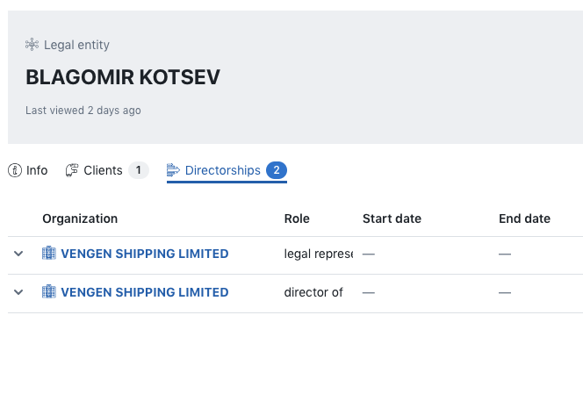
Task: Open VENGEN SHIPPING LIMITED link in director of row
Action: pos(144,292)
